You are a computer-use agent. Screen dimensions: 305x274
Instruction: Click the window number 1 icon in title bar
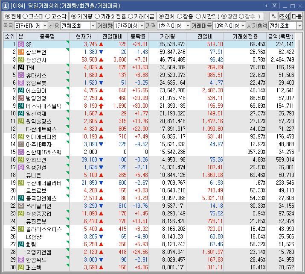5,6
